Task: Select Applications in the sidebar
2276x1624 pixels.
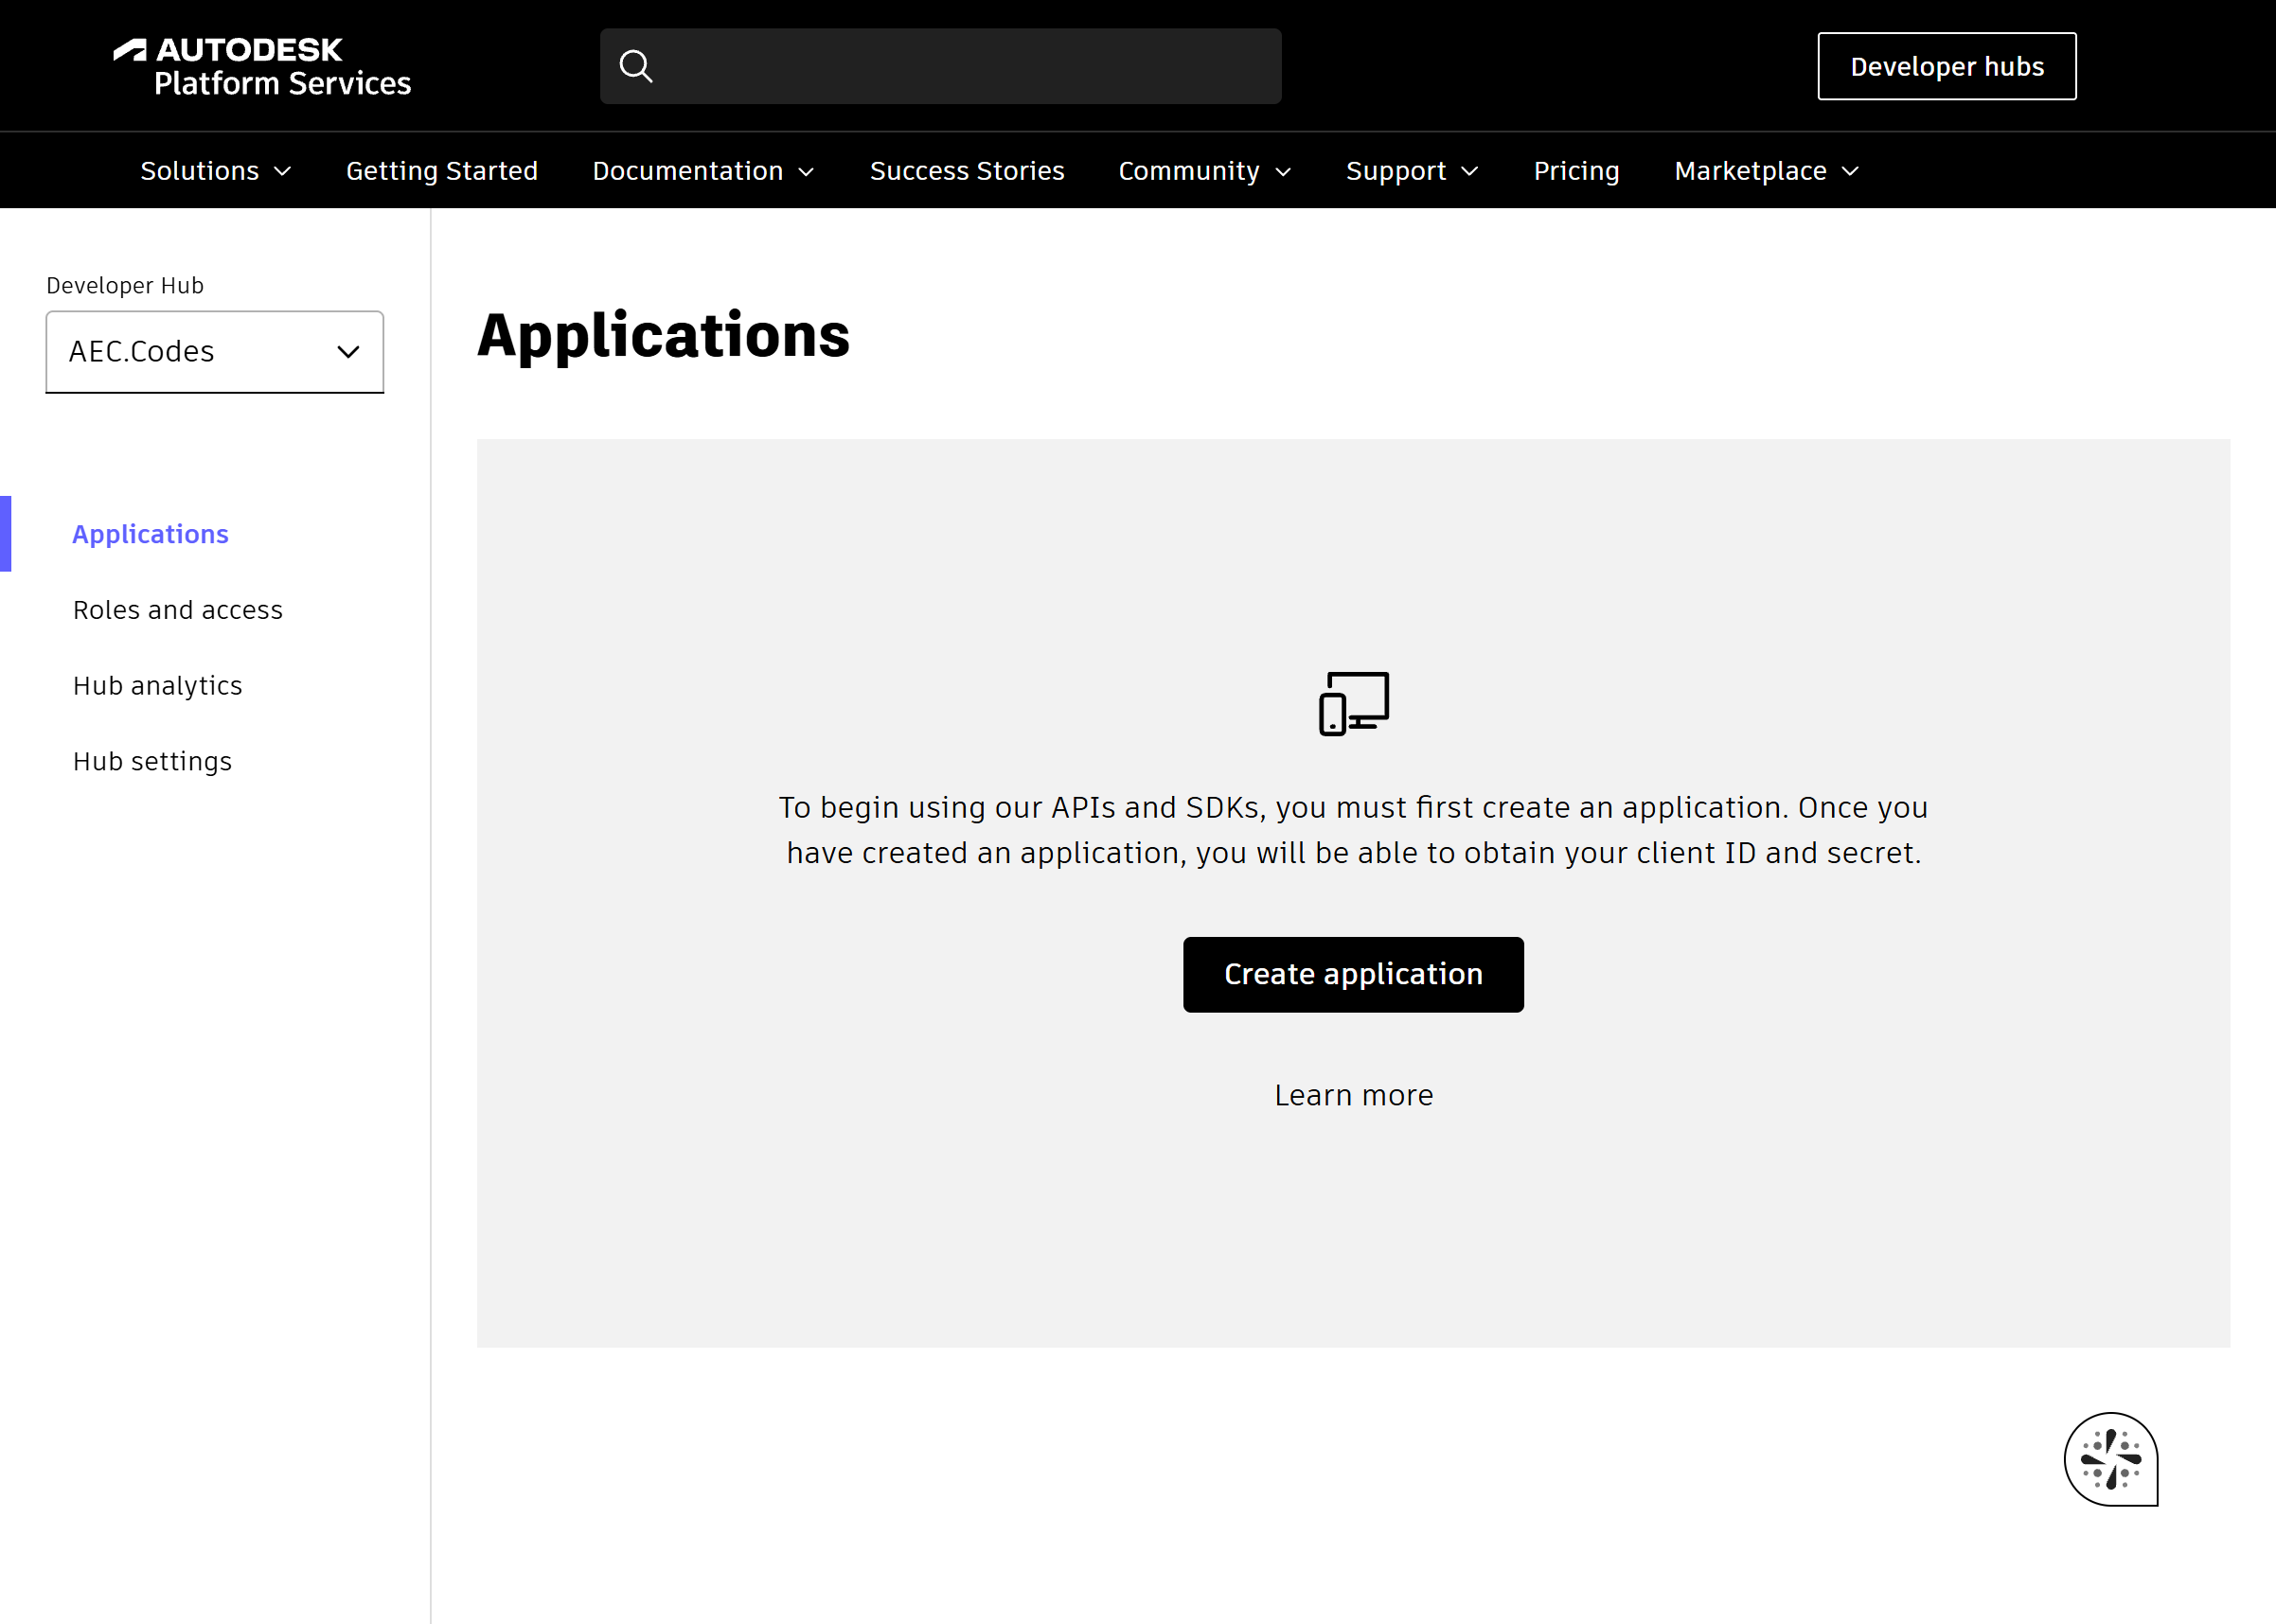Action: click(151, 534)
